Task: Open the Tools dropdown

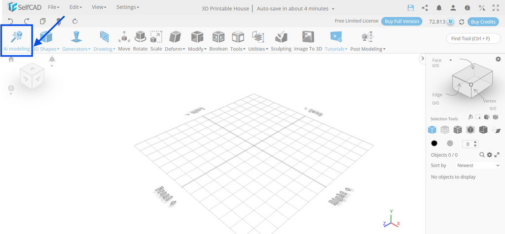Action: [x=238, y=41]
